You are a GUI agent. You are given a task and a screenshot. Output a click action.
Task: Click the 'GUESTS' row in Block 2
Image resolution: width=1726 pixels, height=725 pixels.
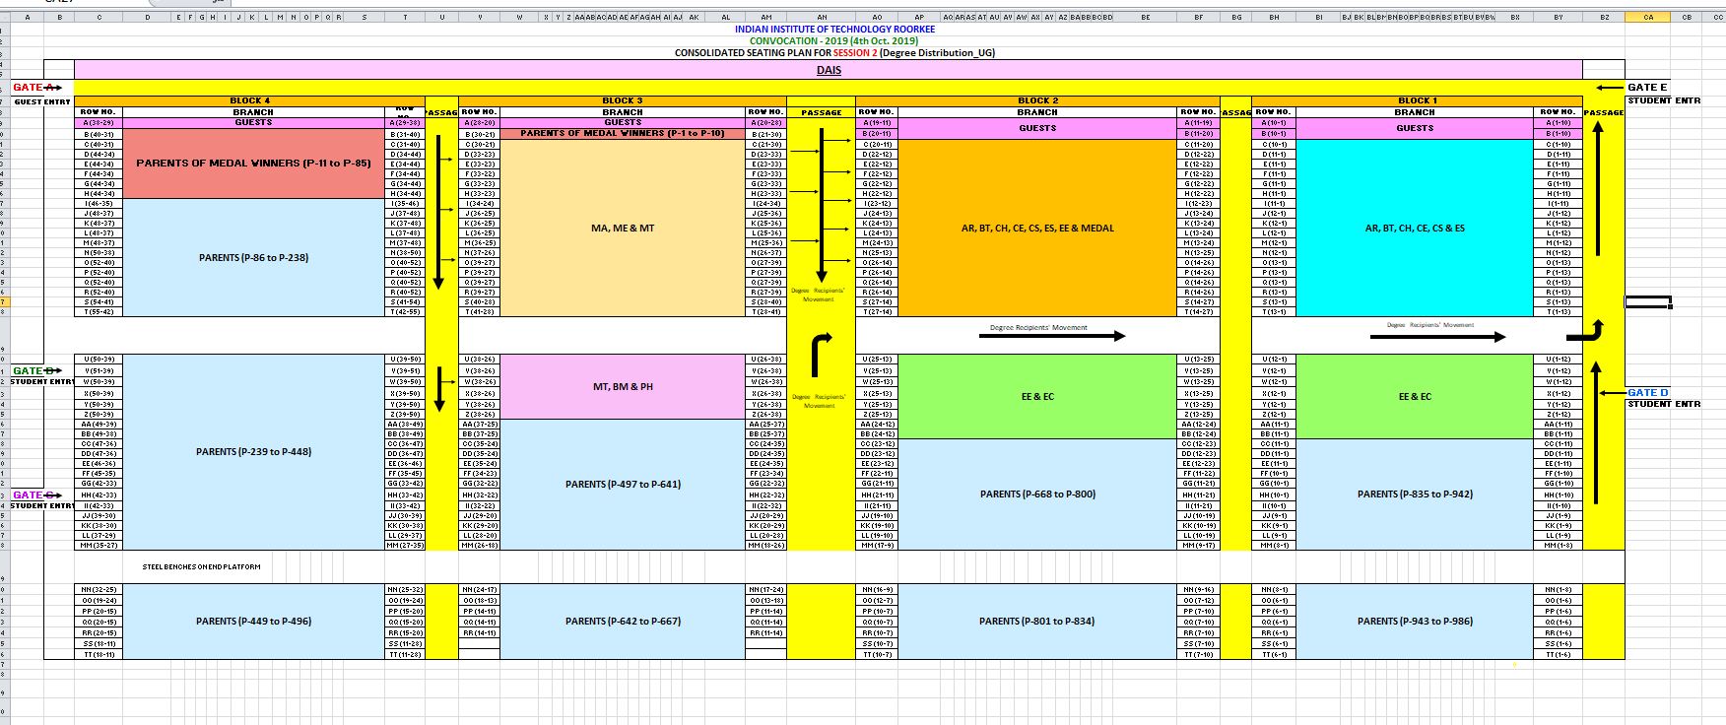pyautogui.click(x=1037, y=128)
